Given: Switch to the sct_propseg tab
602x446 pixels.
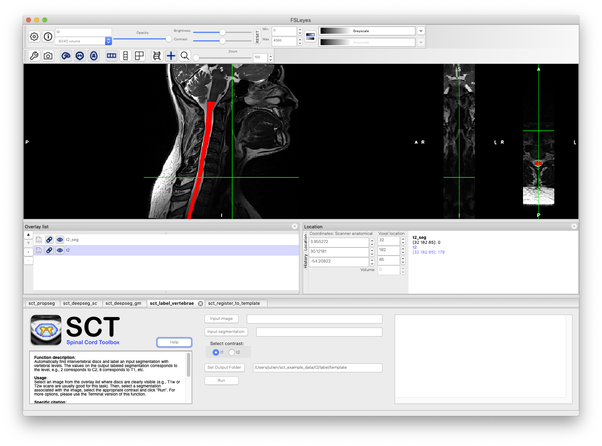Looking at the screenshot, I should (x=42, y=303).
